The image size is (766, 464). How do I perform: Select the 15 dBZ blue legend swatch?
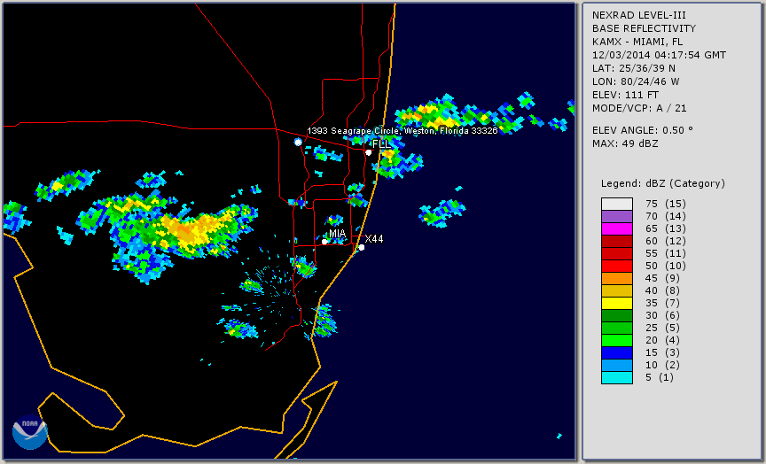pyautogui.click(x=617, y=352)
